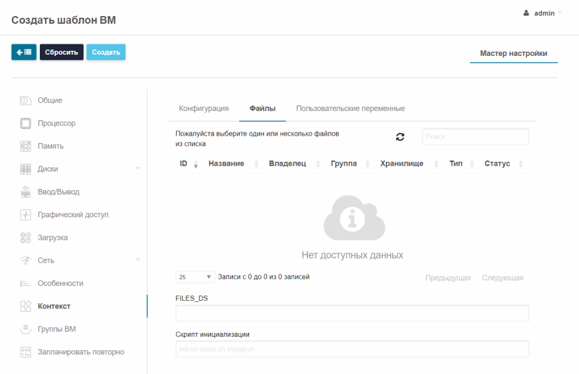This screenshot has height=374, width=579.
Task: Sort by Статус column arrows
Action: (x=520, y=164)
